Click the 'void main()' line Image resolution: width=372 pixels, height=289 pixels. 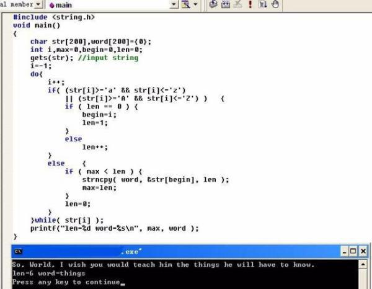[37, 25]
